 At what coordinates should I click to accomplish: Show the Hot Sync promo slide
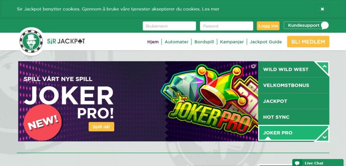point(294,117)
